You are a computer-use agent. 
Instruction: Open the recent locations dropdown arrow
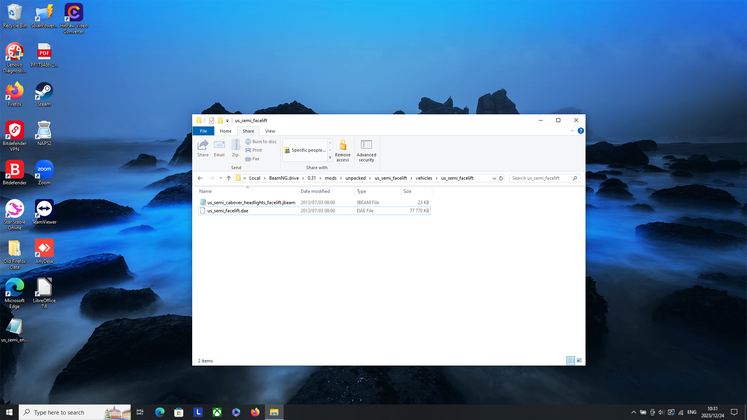click(221, 178)
